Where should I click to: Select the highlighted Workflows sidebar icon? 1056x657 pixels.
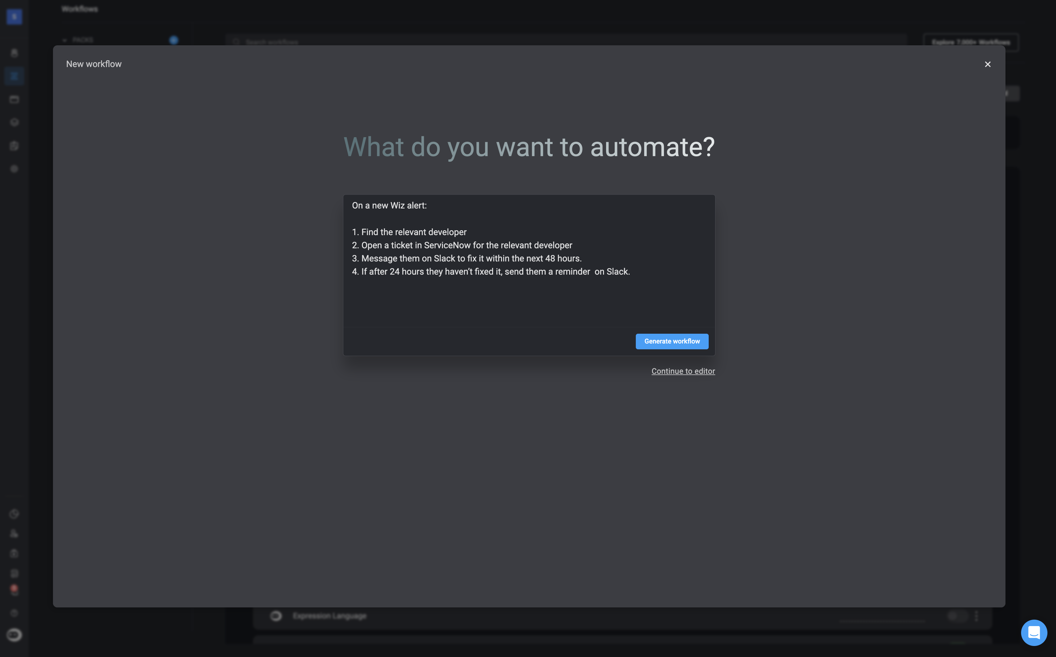(14, 77)
